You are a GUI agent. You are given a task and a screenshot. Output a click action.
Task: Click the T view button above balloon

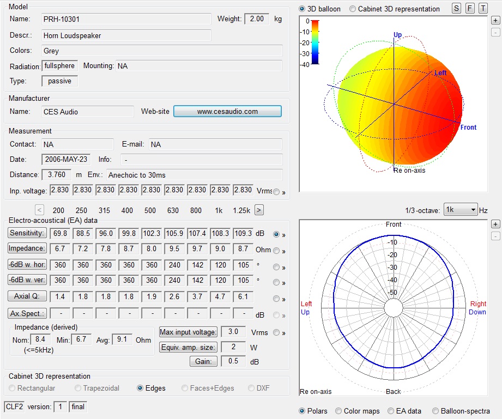point(483,9)
